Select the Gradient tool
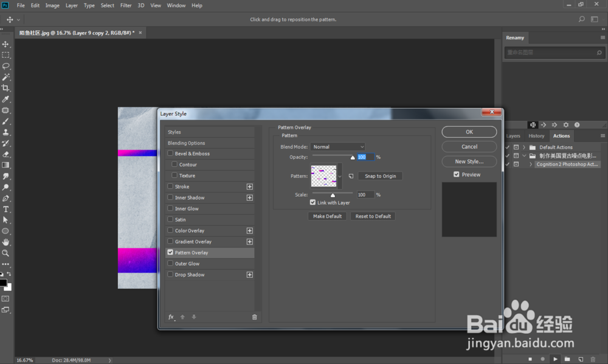 [5, 165]
